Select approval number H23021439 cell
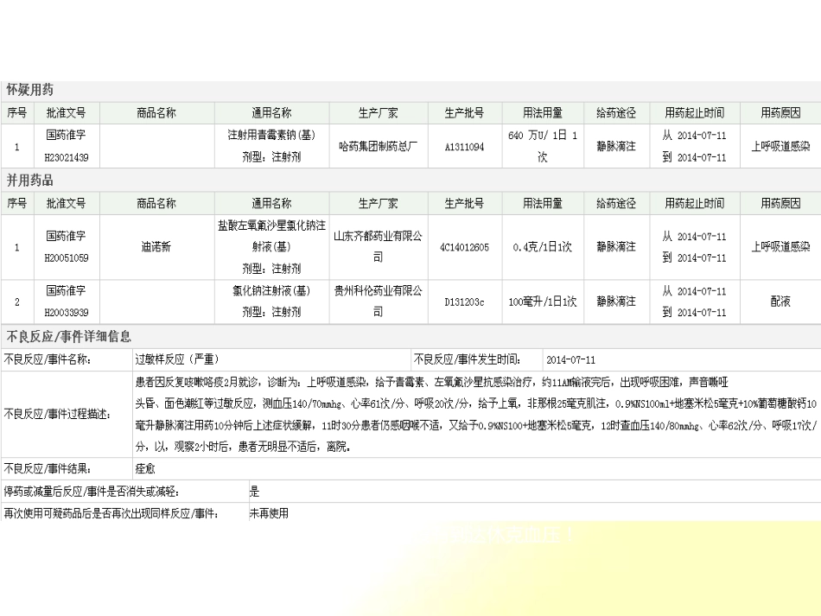Image resolution: width=821 pixels, height=616 pixels. click(x=66, y=146)
